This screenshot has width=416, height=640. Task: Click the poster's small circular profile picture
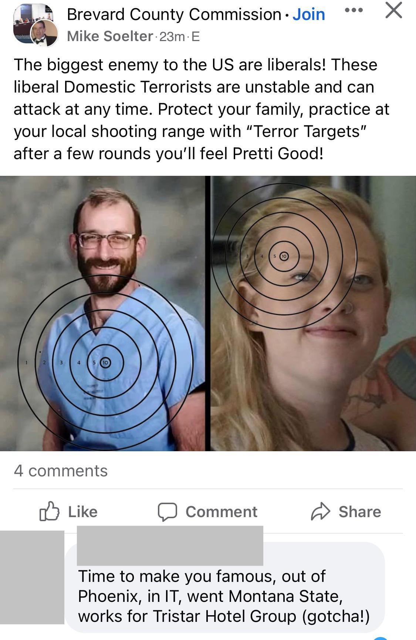44,33
